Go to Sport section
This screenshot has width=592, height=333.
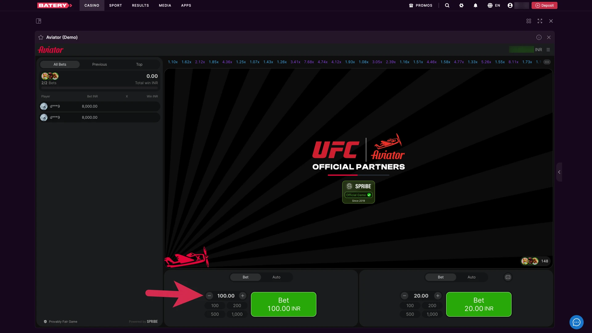[116, 5]
